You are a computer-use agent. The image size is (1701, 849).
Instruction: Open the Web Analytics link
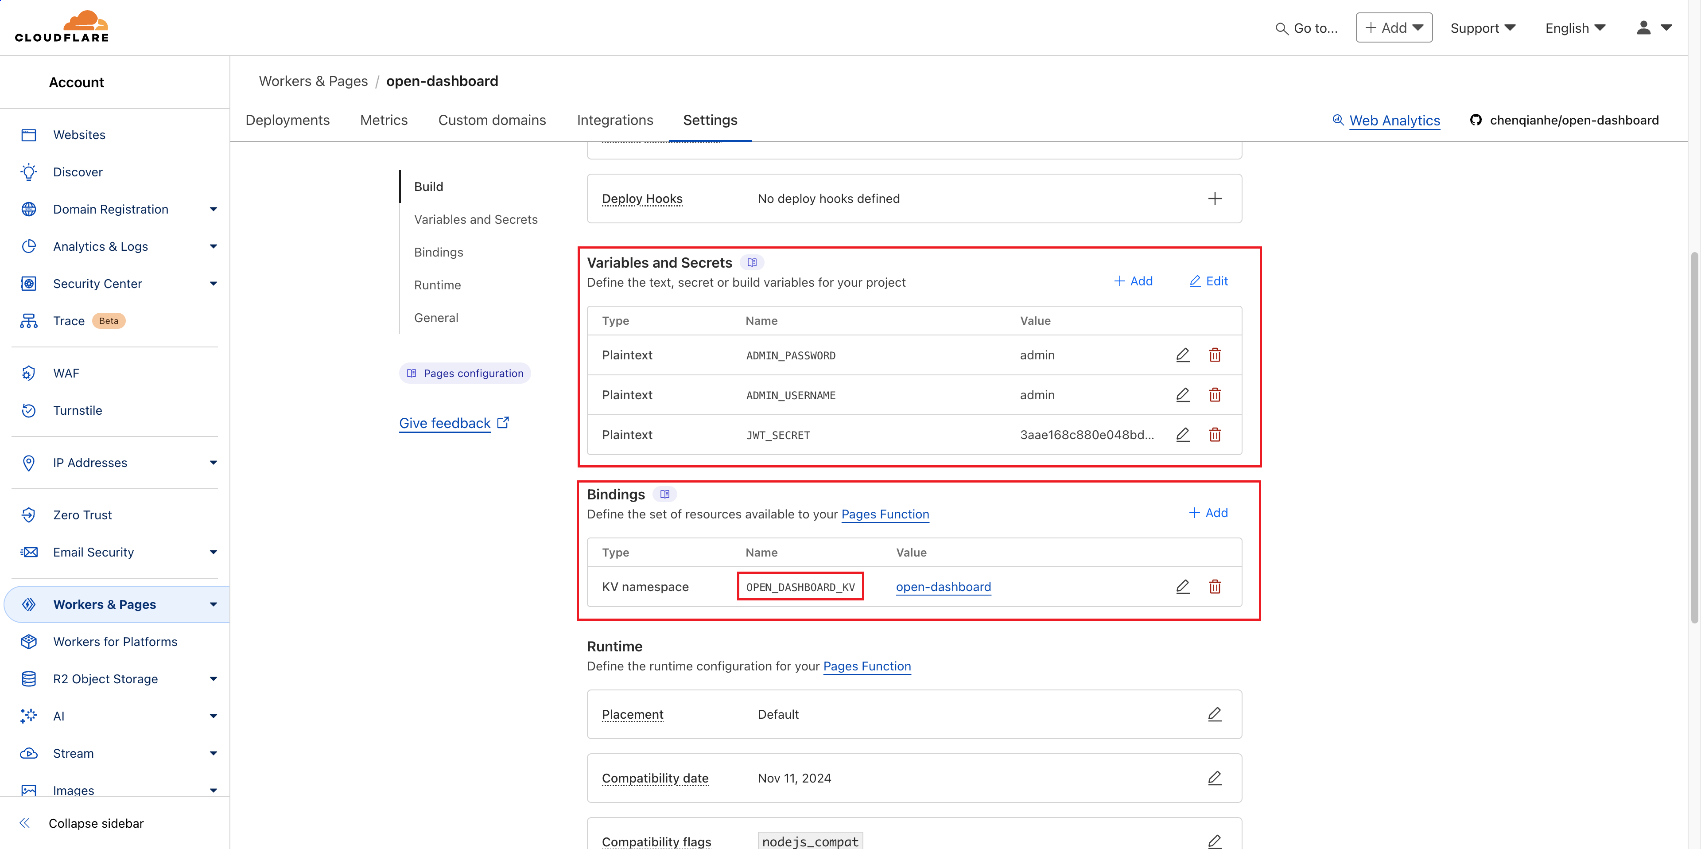coord(1394,120)
